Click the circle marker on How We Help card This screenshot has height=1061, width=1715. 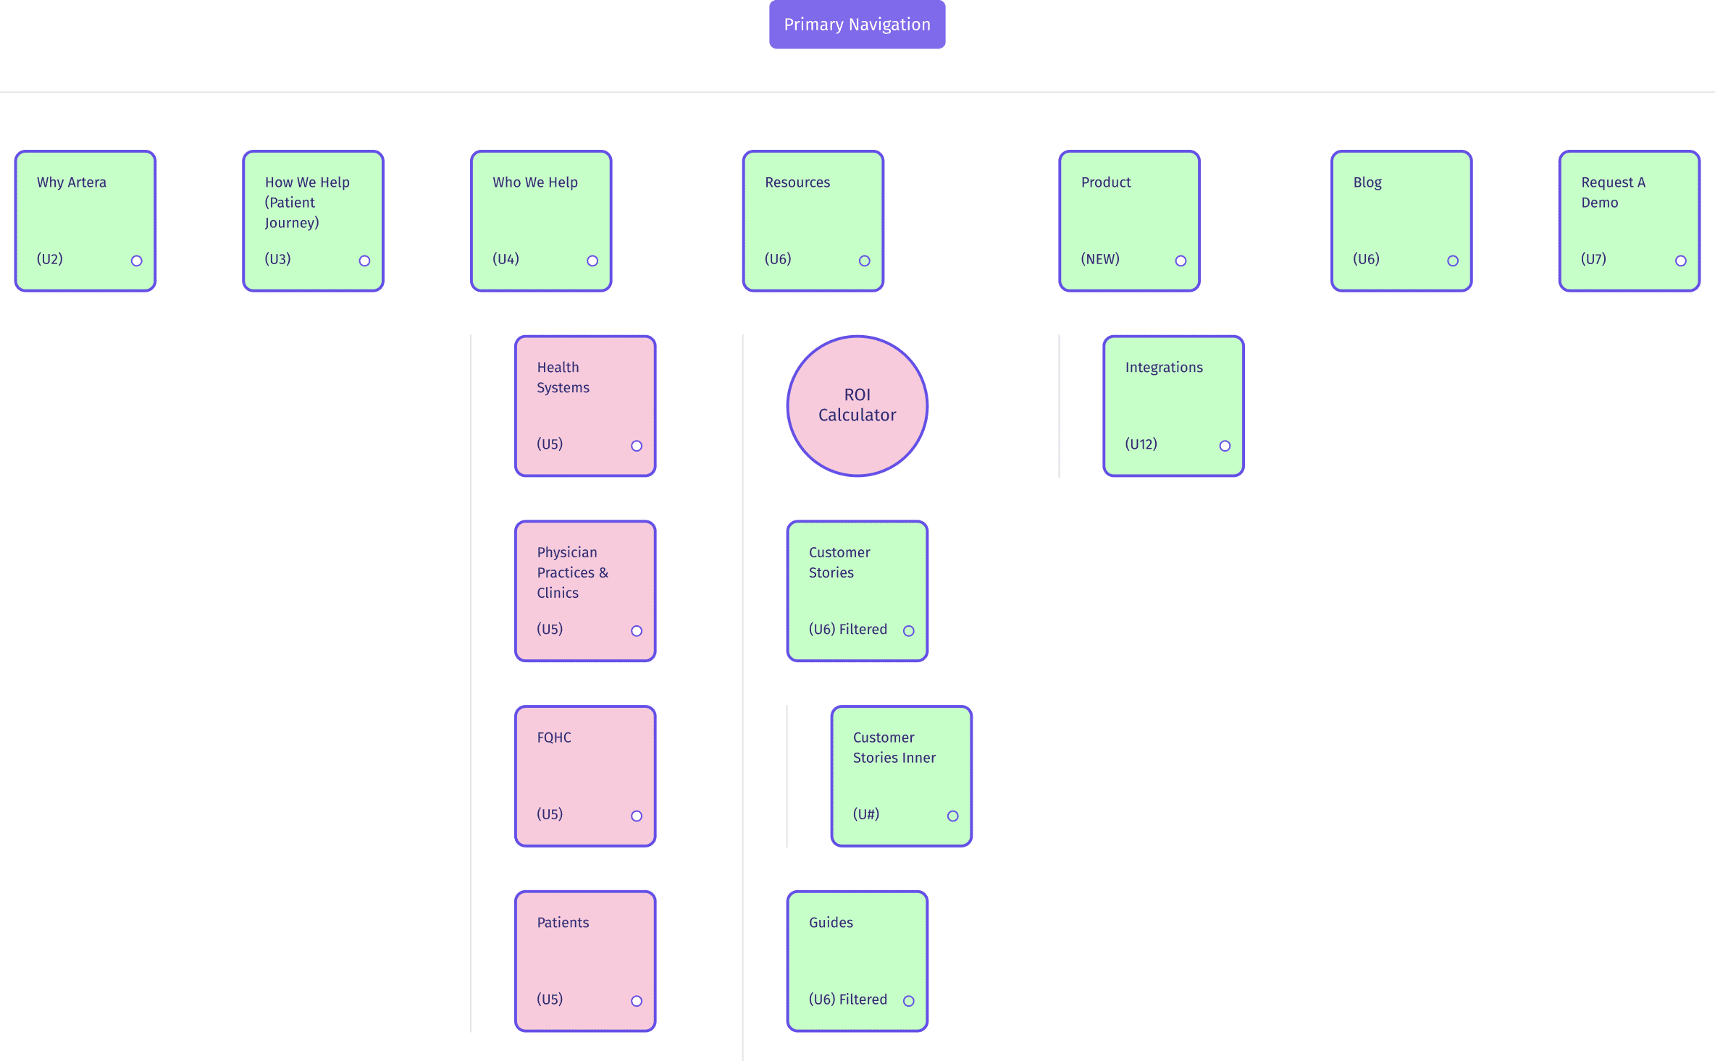tap(364, 261)
